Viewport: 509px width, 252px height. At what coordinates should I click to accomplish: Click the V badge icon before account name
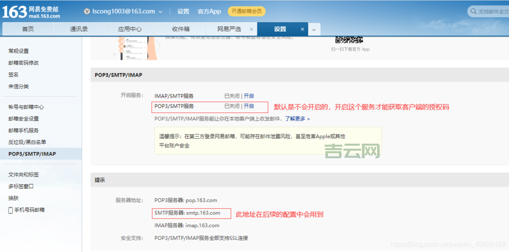pyautogui.click(x=87, y=11)
